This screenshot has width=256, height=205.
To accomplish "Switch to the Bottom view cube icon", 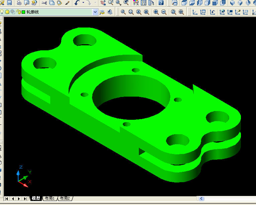I will coord(192,3).
